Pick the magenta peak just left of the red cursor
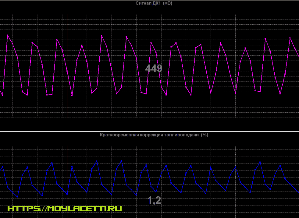The width and height of the screenshot is (299, 218). coord(57,39)
